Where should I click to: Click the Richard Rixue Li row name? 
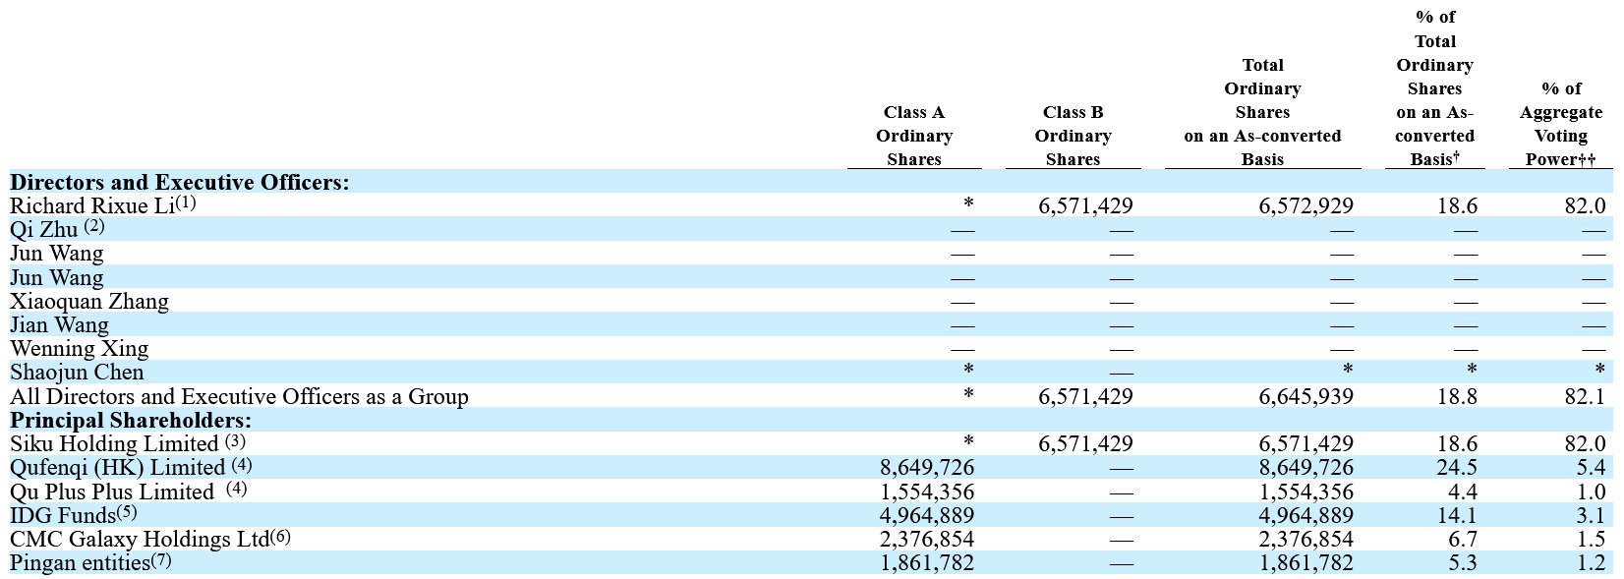click(102, 205)
